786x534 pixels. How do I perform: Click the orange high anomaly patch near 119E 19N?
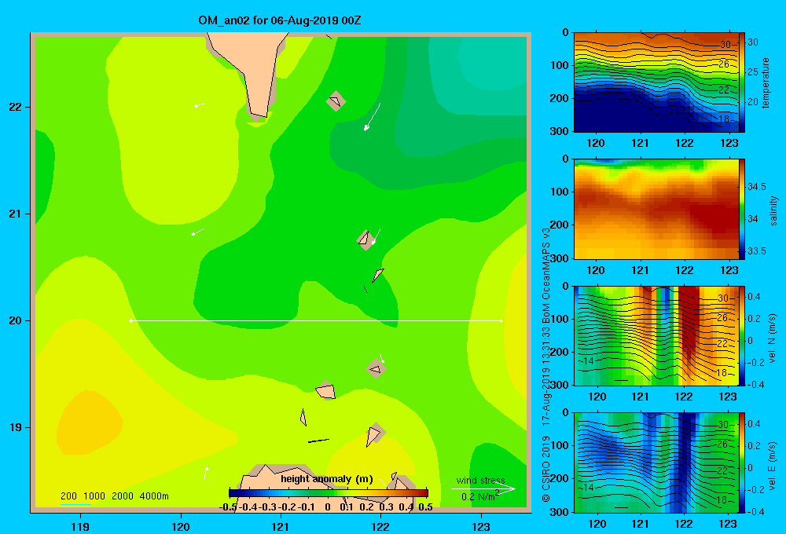click(x=90, y=423)
